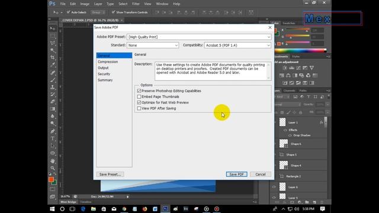Enable View PDF After Saving

(139, 108)
